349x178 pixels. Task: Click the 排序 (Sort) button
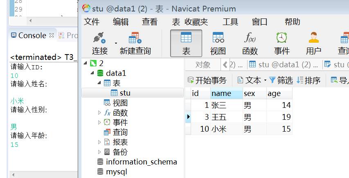(x=308, y=80)
